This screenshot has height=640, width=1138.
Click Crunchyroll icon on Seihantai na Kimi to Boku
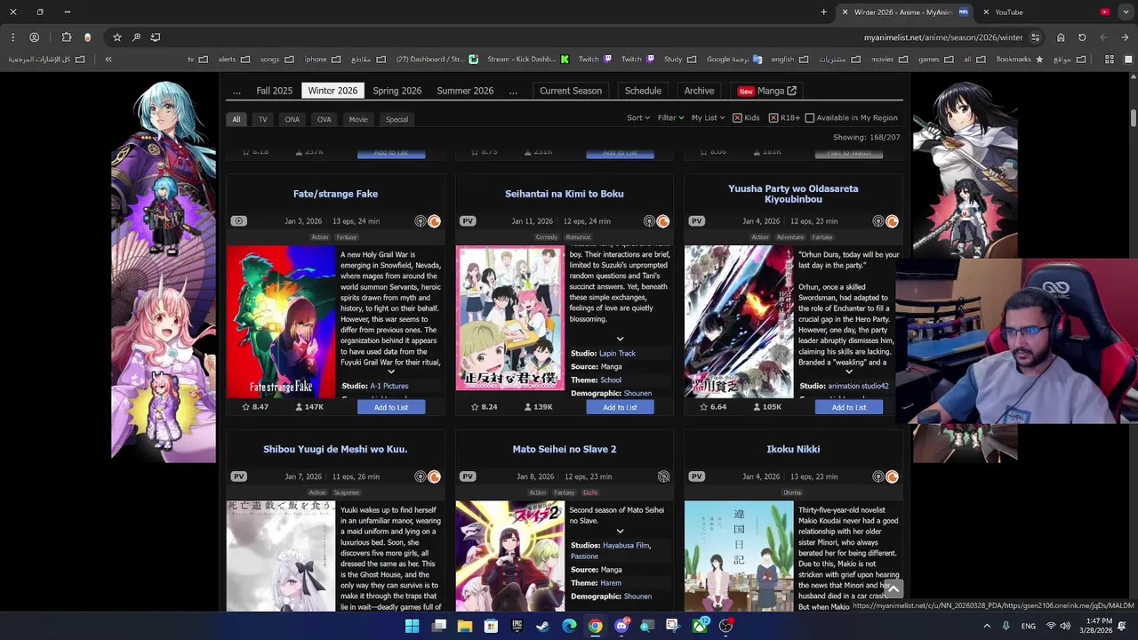point(663,221)
